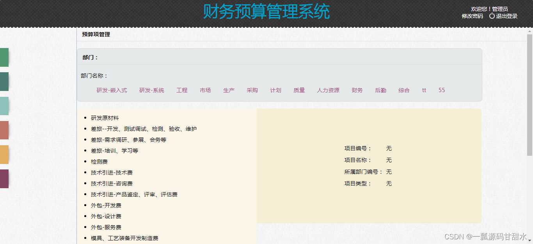Select item 差旅--开发、测试调试、检测、验收、维护
Viewport: 533px width, 244px height.
tap(144, 129)
